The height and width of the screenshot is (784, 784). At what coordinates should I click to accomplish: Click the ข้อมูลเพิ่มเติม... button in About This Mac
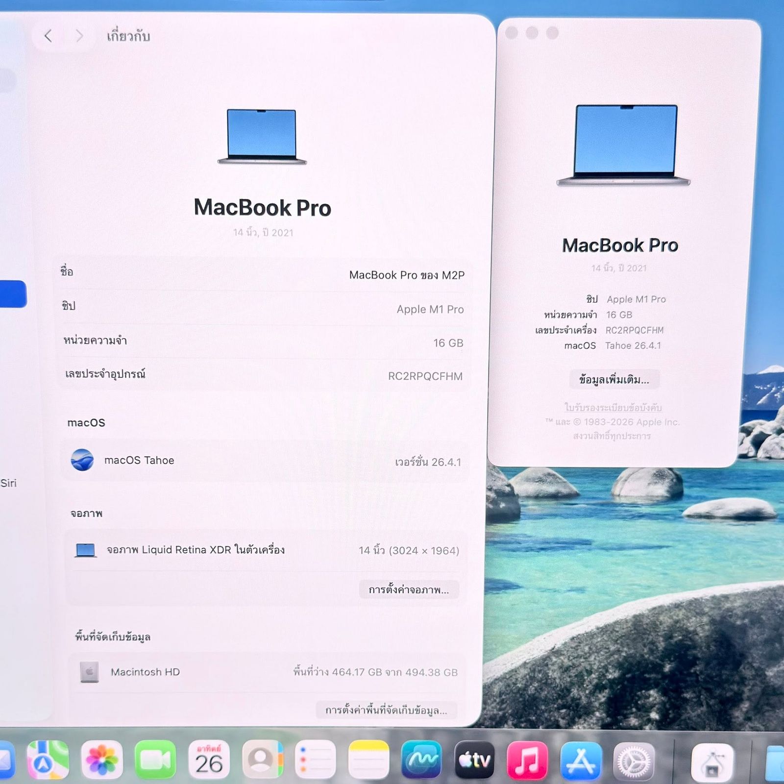614,380
